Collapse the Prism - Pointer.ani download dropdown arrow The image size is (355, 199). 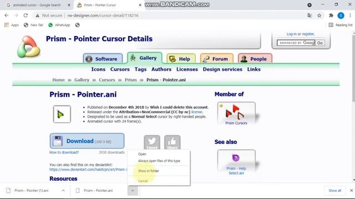point(133,190)
